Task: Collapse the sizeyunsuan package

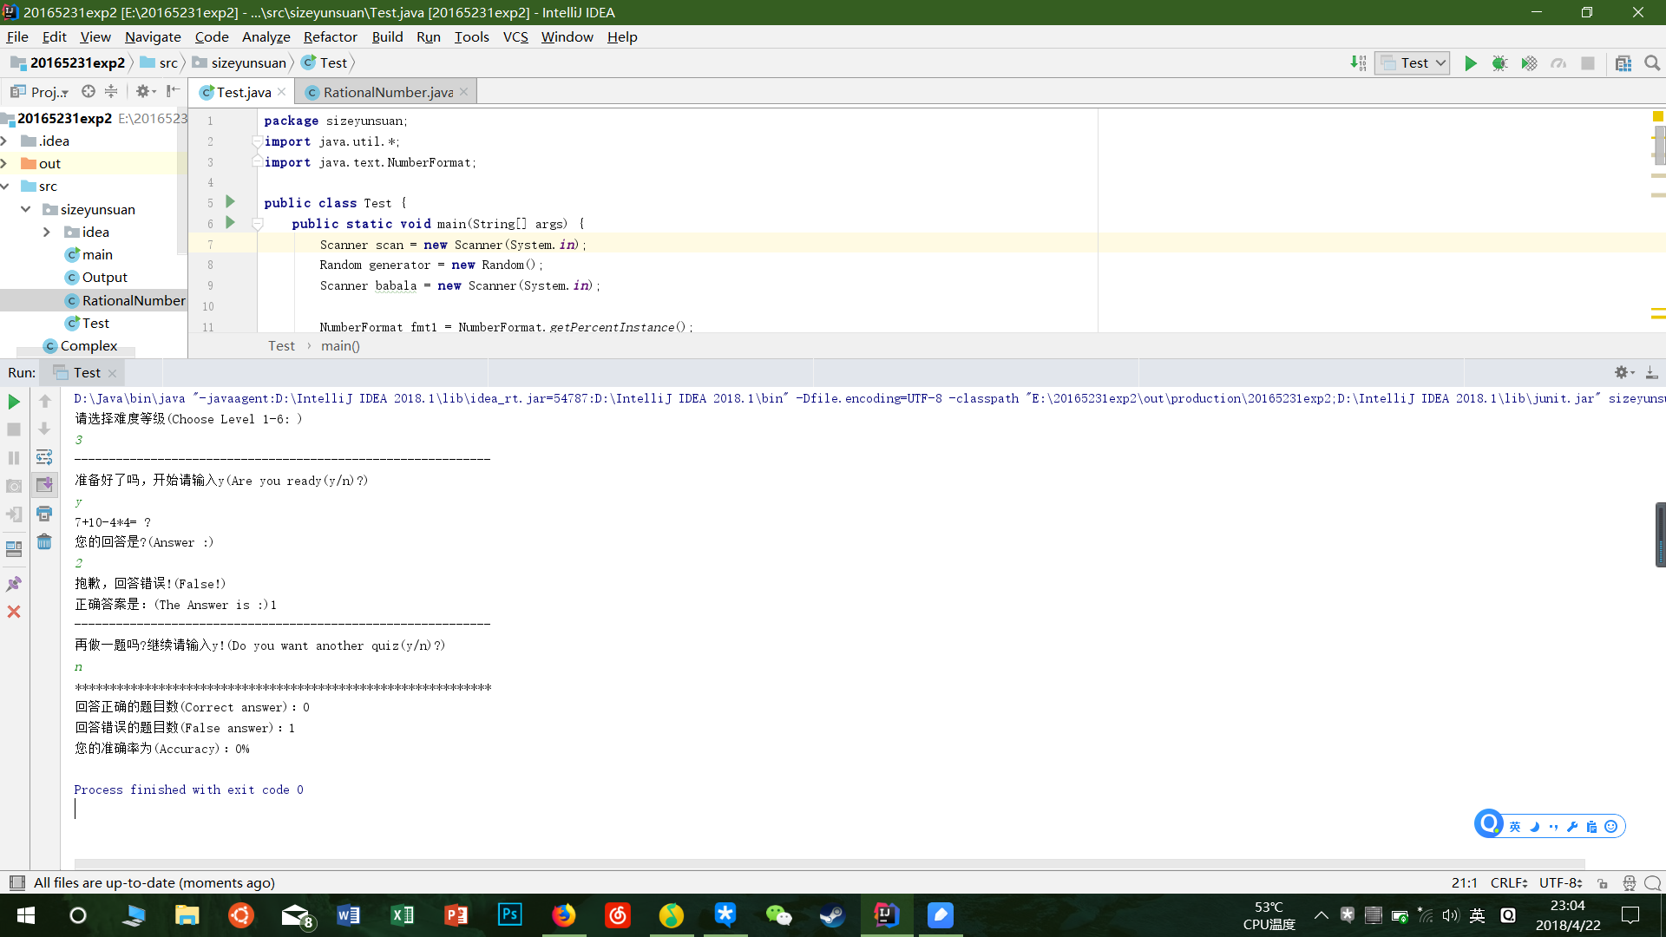Action: coord(26,209)
